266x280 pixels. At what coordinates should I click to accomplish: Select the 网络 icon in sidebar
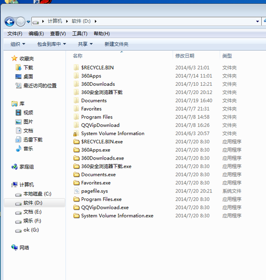tap(14, 247)
